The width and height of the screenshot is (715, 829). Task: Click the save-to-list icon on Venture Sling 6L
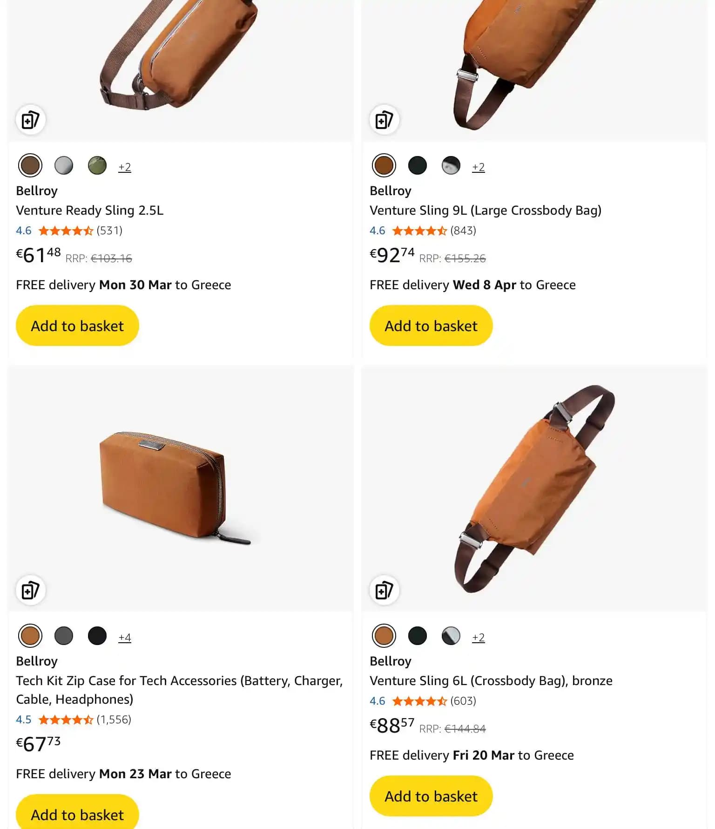pyautogui.click(x=384, y=590)
